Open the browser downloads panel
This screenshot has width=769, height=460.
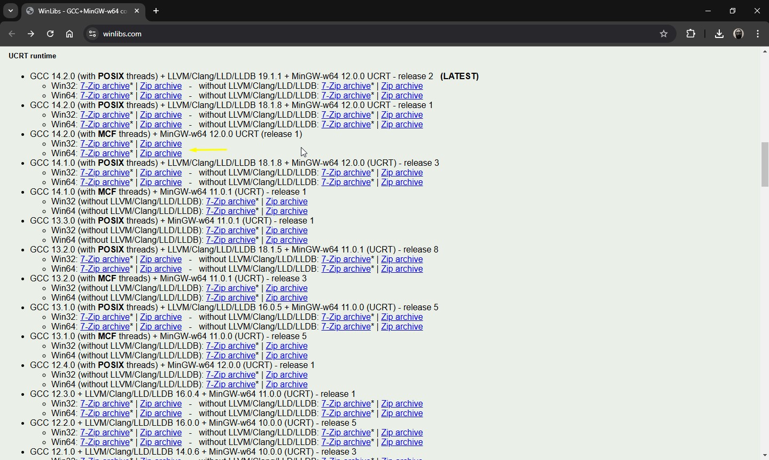719,34
